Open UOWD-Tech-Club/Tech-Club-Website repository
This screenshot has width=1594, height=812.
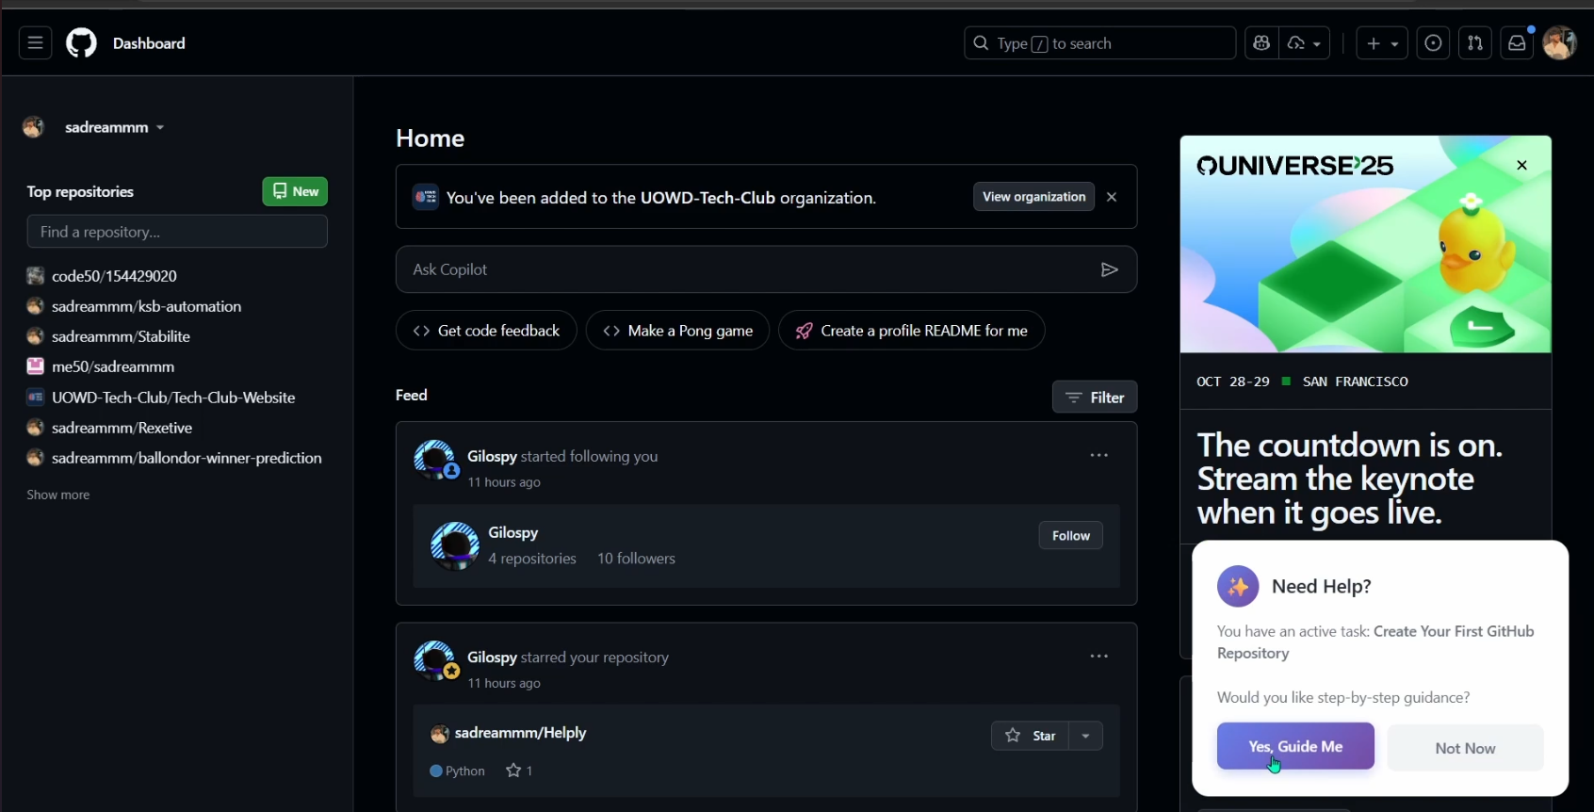173,398
